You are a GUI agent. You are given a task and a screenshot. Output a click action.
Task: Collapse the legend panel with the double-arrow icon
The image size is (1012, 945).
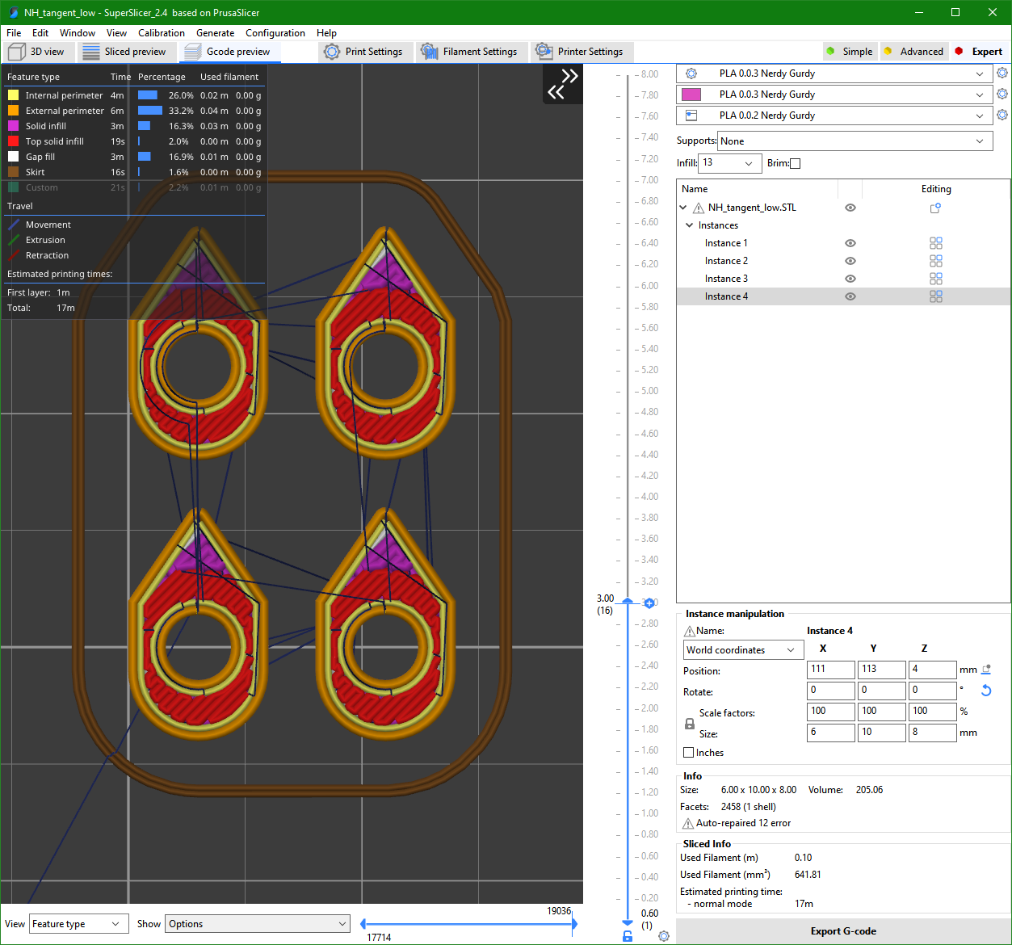(562, 84)
